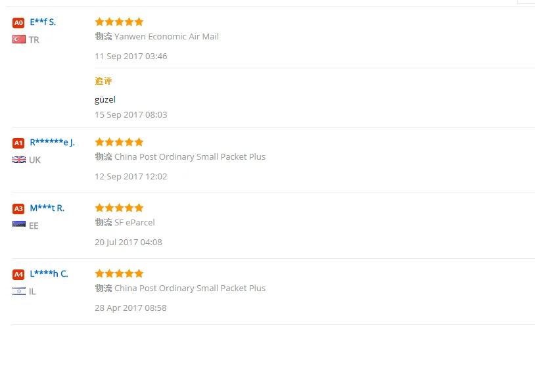Open reviewer R******e J. profile
Image resolution: width=535 pixels, height=370 pixels.
pyautogui.click(x=52, y=142)
